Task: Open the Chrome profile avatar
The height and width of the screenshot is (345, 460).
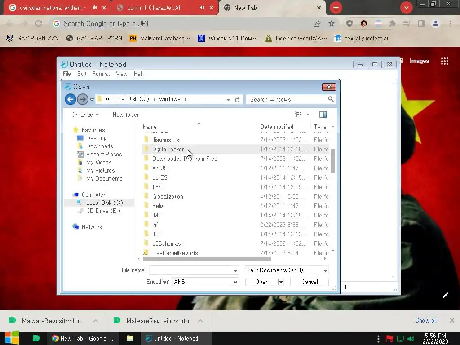Action: tap(436, 23)
